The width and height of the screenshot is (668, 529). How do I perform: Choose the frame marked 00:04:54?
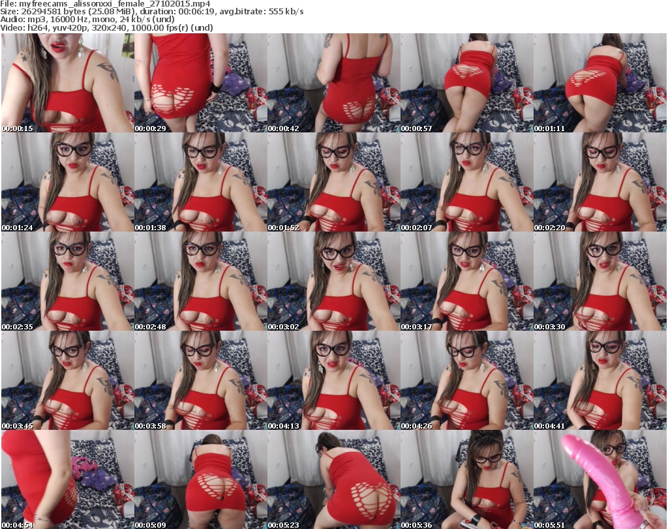[x=68, y=480]
